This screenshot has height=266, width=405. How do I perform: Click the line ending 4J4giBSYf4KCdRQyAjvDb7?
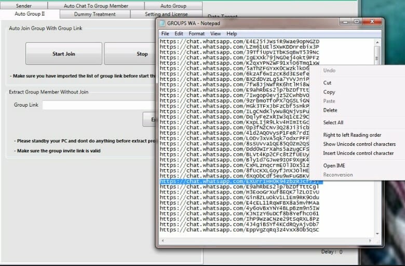pos(239,225)
